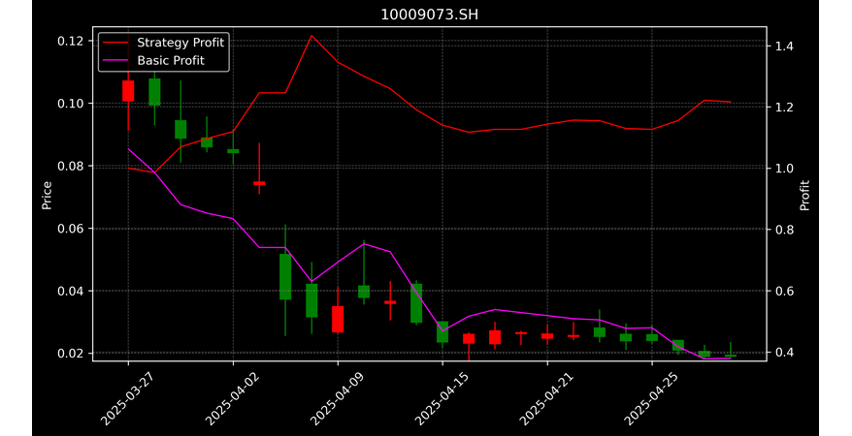The image size is (852, 436).
Task: Click the 0.12 price tick label
Action: coord(70,42)
